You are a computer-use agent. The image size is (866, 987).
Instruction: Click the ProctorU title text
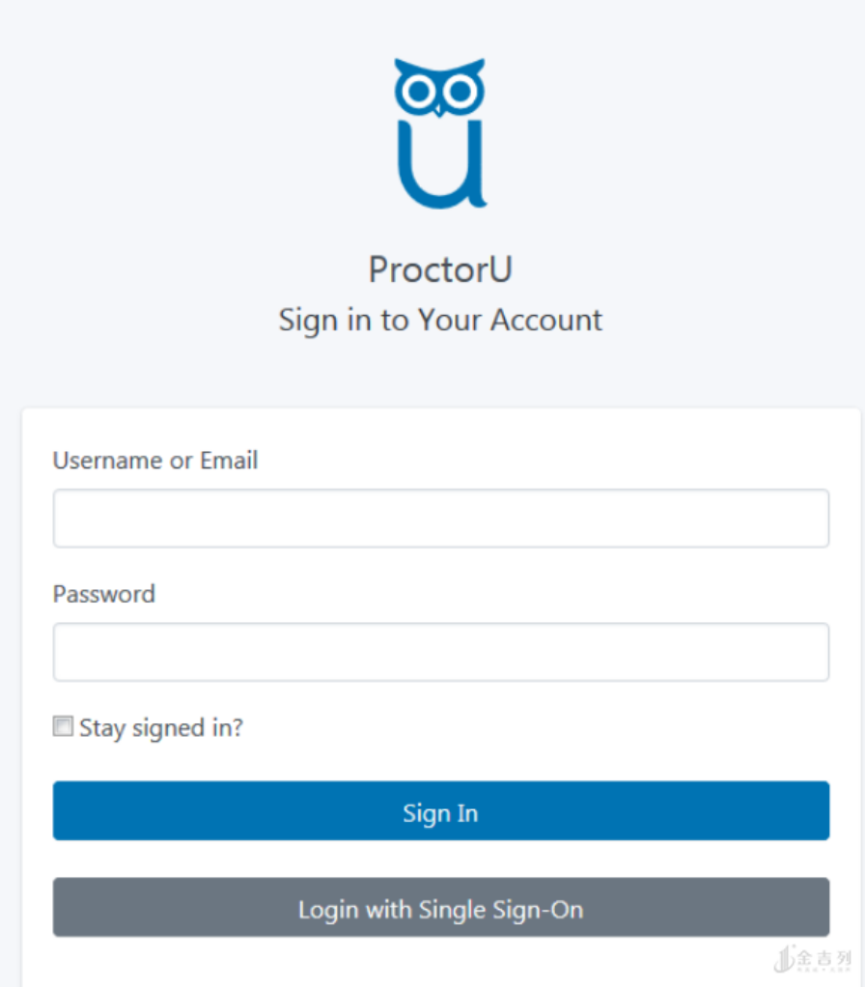click(x=439, y=269)
